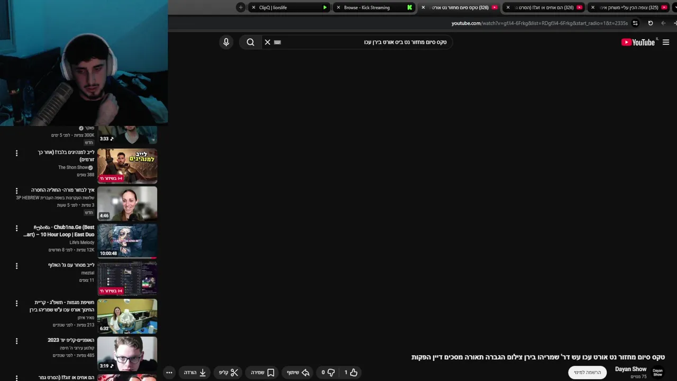Open the YouTube hamburger guide menu
The width and height of the screenshot is (677, 381).
click(666, 42)
